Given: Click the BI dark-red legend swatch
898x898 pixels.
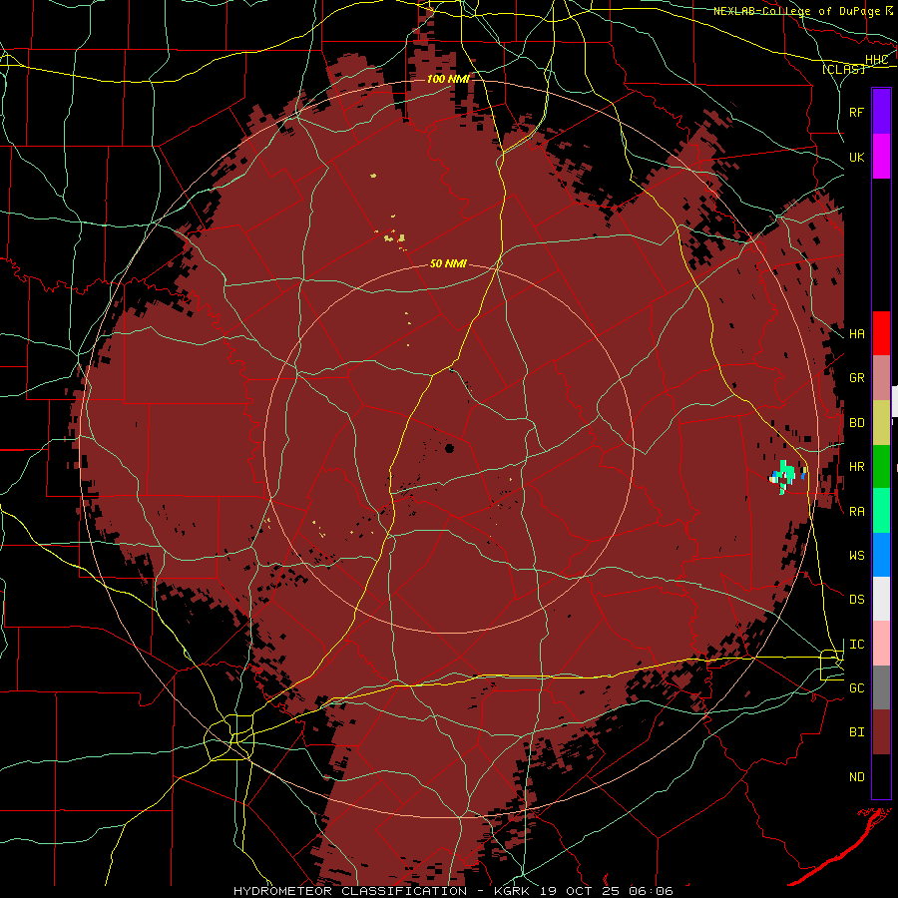Looking at the screenshot, I should point(881,732).
